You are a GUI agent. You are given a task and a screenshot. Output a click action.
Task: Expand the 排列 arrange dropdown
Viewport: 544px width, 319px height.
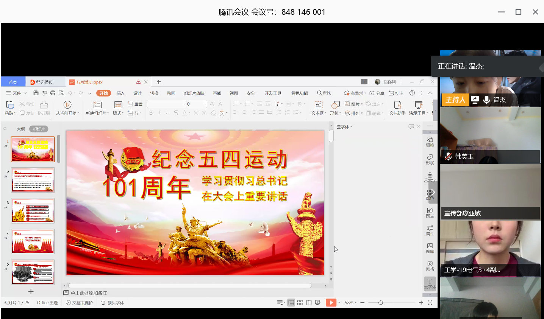353,113
